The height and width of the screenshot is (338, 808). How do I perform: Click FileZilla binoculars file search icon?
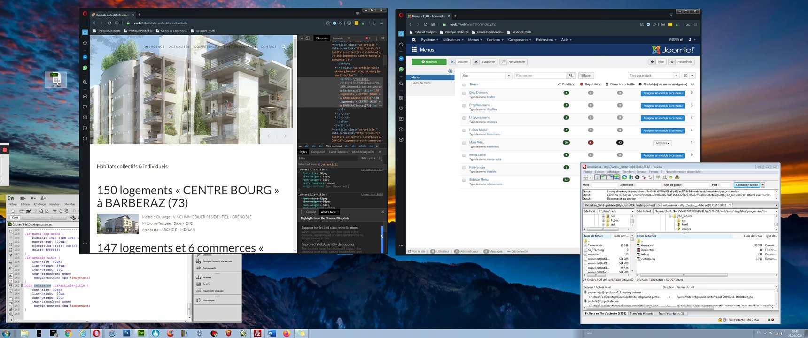[677, 177]
